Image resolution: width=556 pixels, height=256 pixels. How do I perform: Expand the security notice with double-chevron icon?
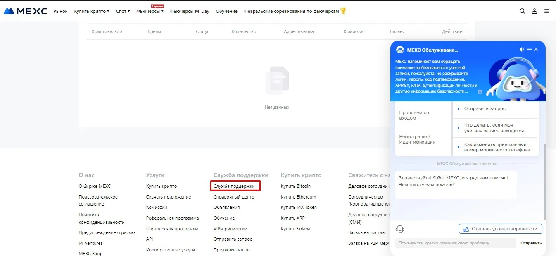tap(480, 92)
